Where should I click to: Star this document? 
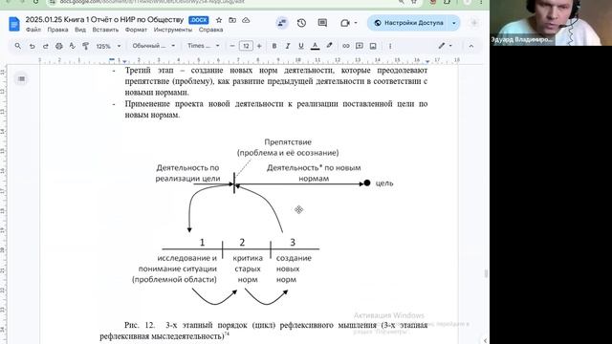[219, 20]
